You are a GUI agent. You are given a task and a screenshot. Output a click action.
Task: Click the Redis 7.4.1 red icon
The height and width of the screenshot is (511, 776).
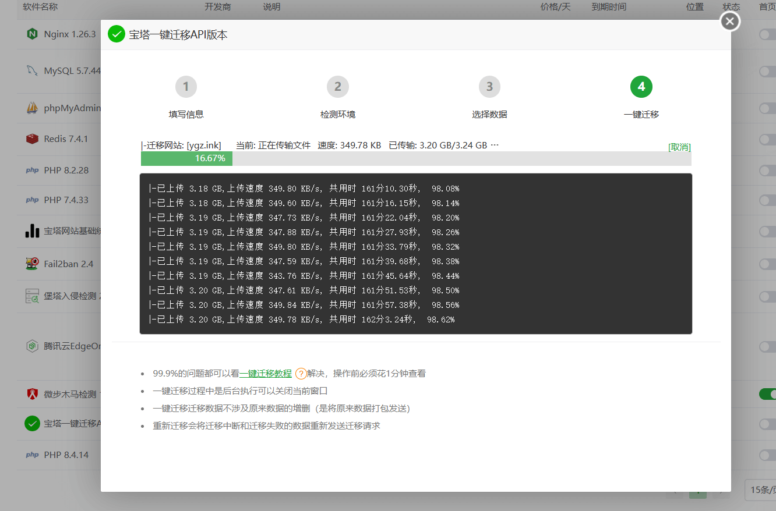32,139
